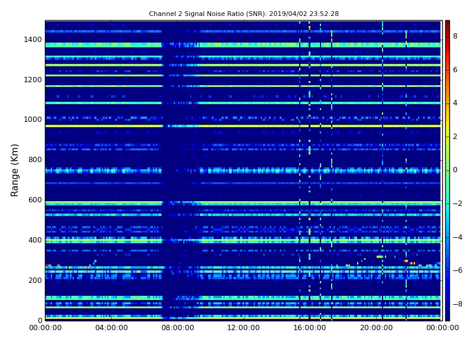Click the green region of the colorbar near 0
The image size is (473, 355).
click(x=448, y=170)
